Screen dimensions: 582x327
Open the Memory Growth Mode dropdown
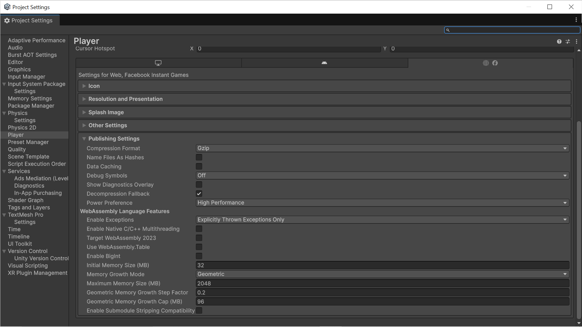tap(382, 274)
